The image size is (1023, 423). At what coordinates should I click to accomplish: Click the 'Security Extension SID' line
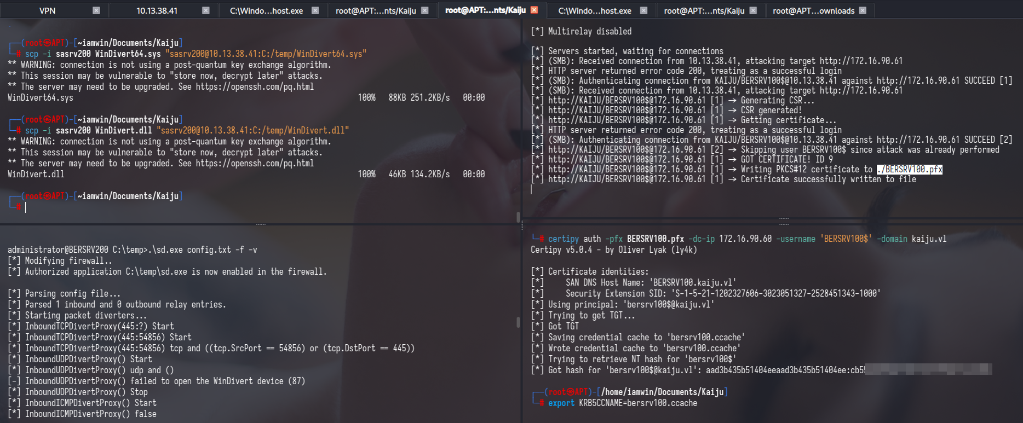(x=706, y=293)
